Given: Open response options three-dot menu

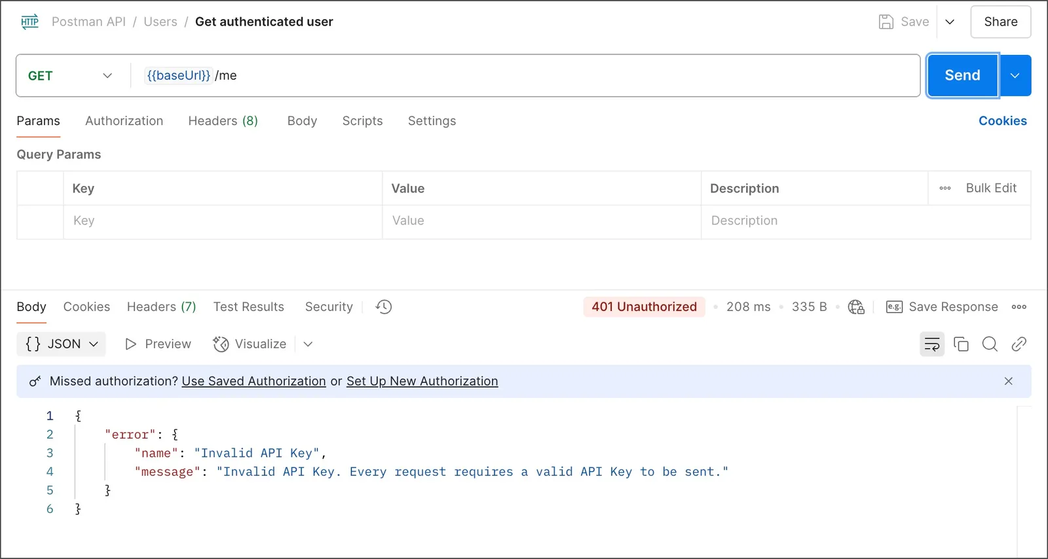Looking at the screenshot, I should click(x=1019, y=307).
